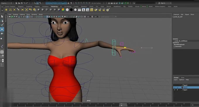Toggle visibility V of bottom layer1
This screenshot has height=107, width=199.
pos(175,90)
